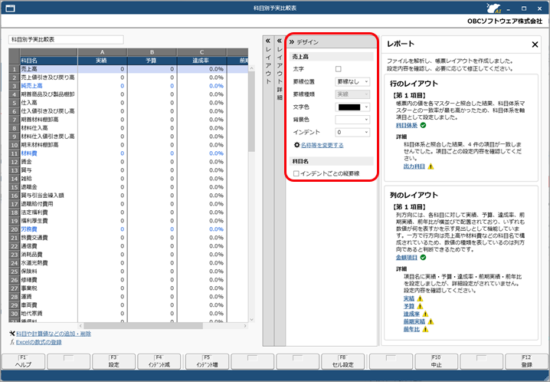Open the 予算 link in report
The width and height of the screenshot is (550, 382).
click(408, 307)
